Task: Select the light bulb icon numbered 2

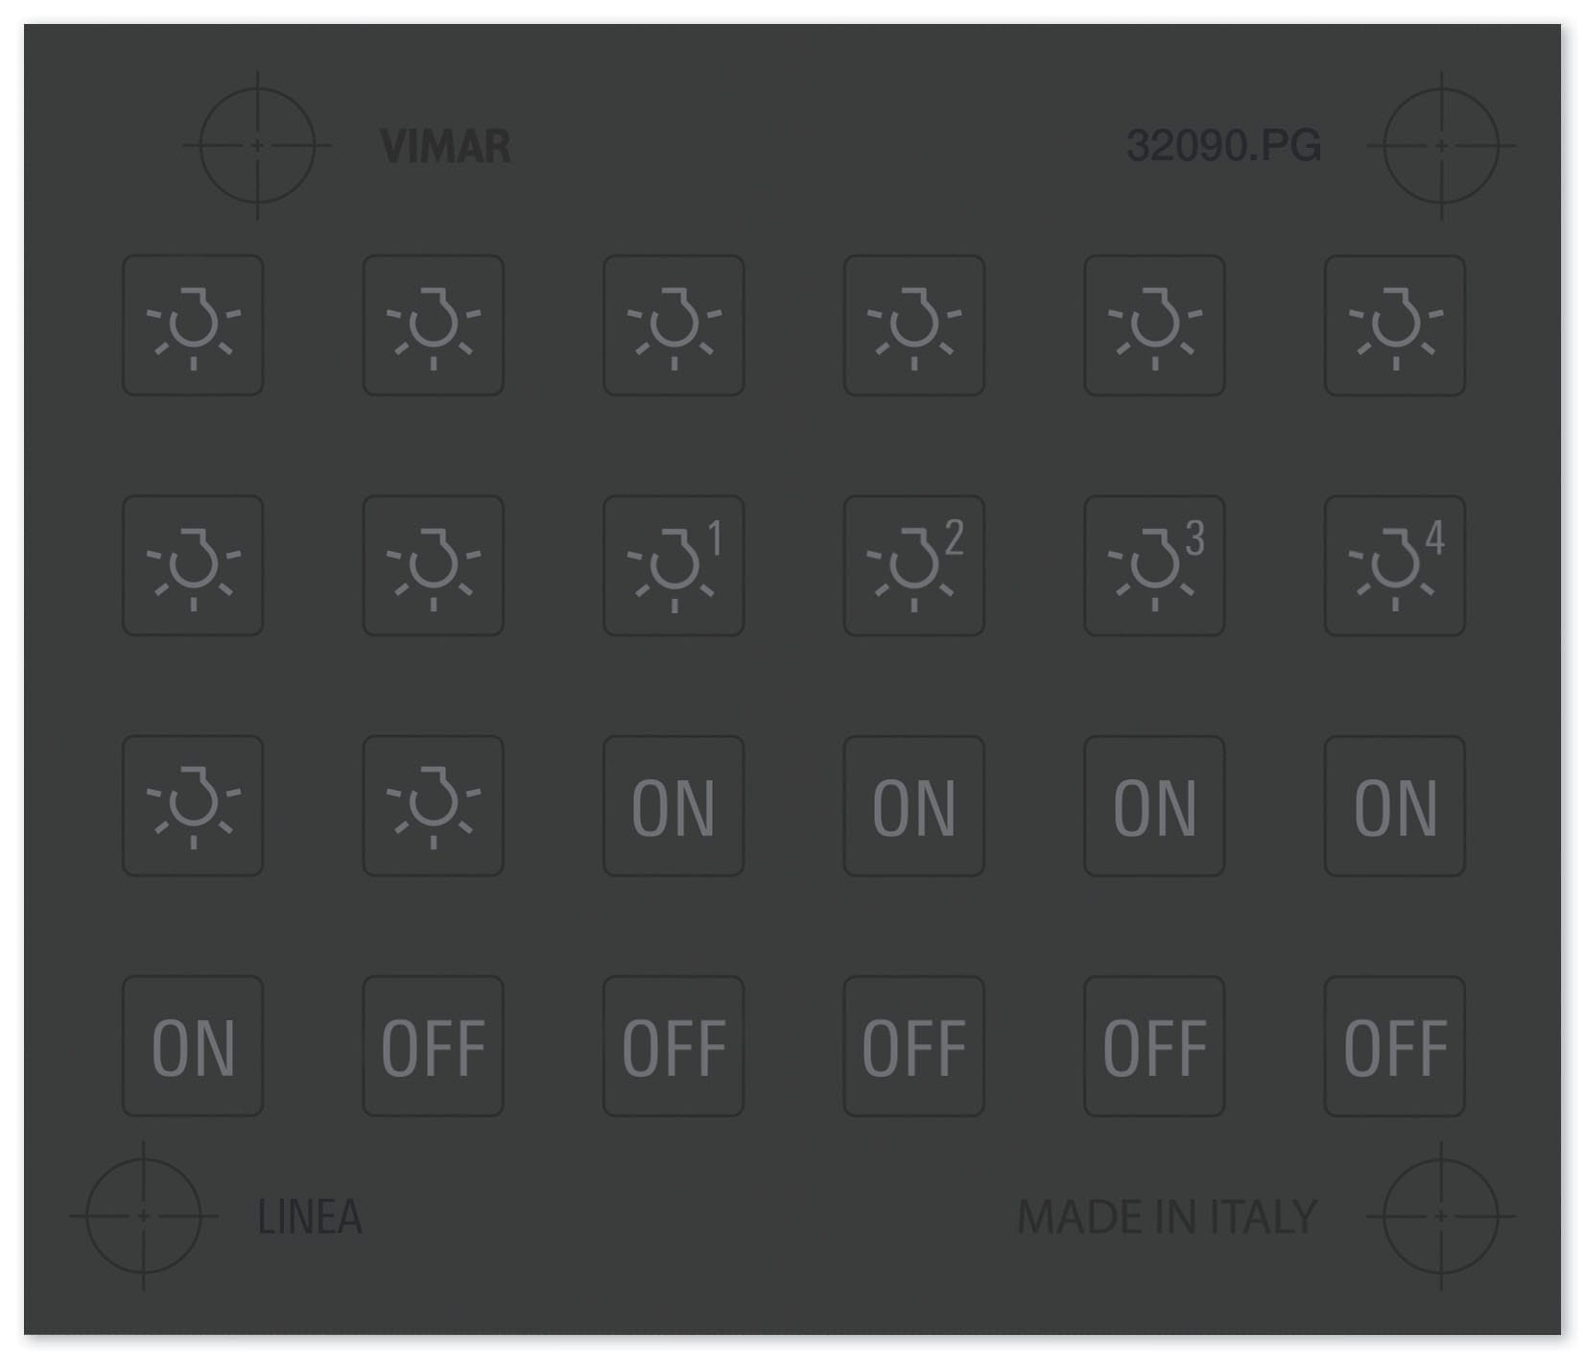Action: tap(913, 565)
